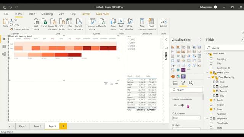Expand the Ship Date field
The height and width of the screenshot is (137, 244).
click(207, 118)
